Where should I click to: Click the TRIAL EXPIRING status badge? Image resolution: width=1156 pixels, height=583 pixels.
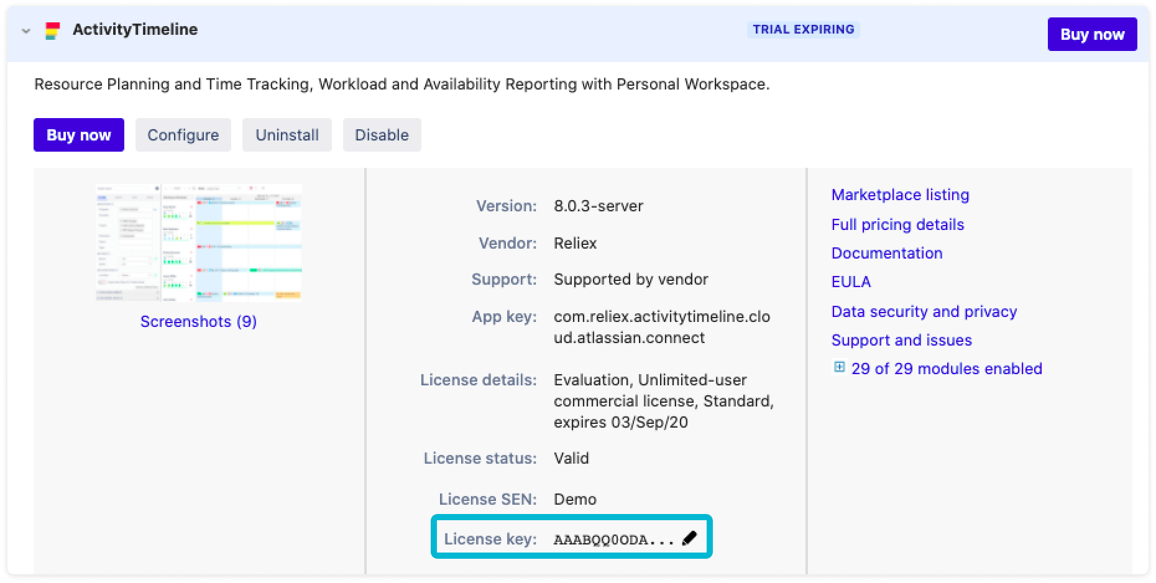(x=804, y=29)
